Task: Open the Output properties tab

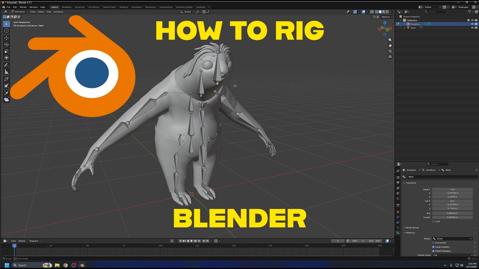Action: pos(398,183)
